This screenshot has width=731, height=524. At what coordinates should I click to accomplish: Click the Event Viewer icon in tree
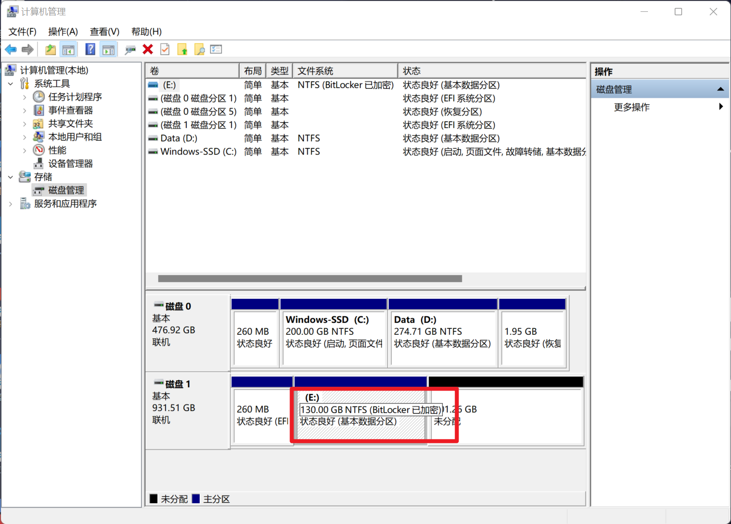(x=39, y=110)
